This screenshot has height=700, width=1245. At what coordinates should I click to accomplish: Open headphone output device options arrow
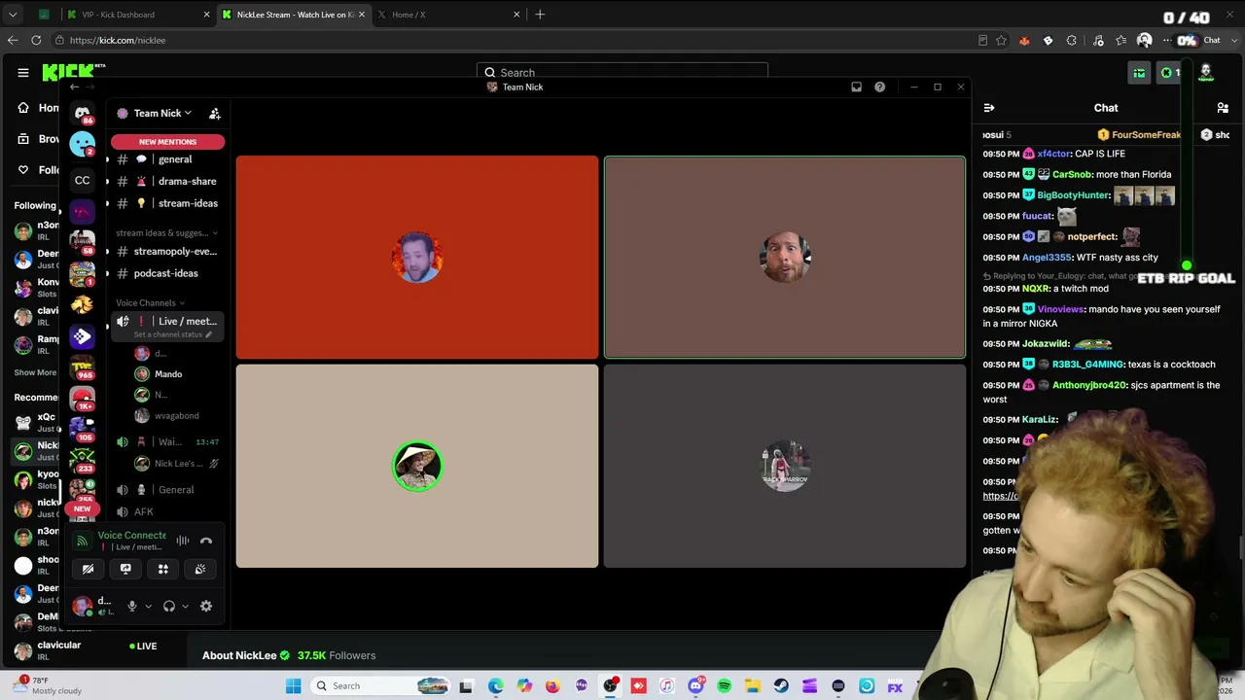click(185, 606)
